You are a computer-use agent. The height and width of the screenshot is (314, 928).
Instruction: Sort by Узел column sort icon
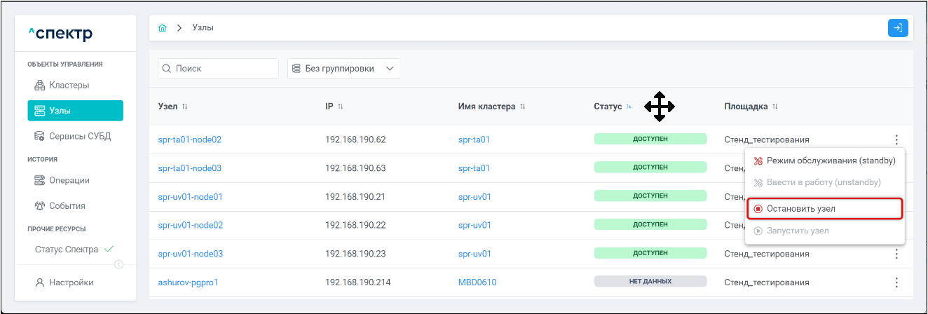(x=185, y=107)
